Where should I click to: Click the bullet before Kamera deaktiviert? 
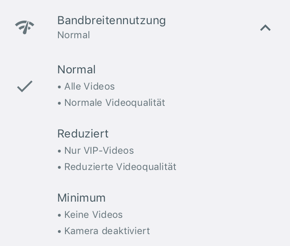click(59, 232)
